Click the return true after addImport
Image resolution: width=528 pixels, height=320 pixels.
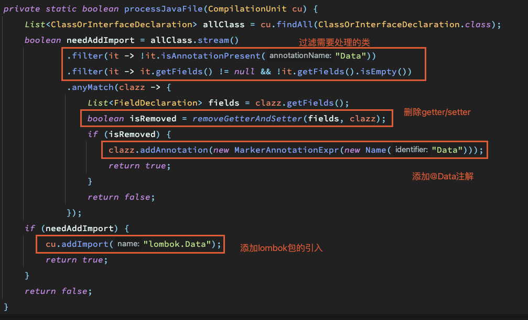[x=77, y=260]
